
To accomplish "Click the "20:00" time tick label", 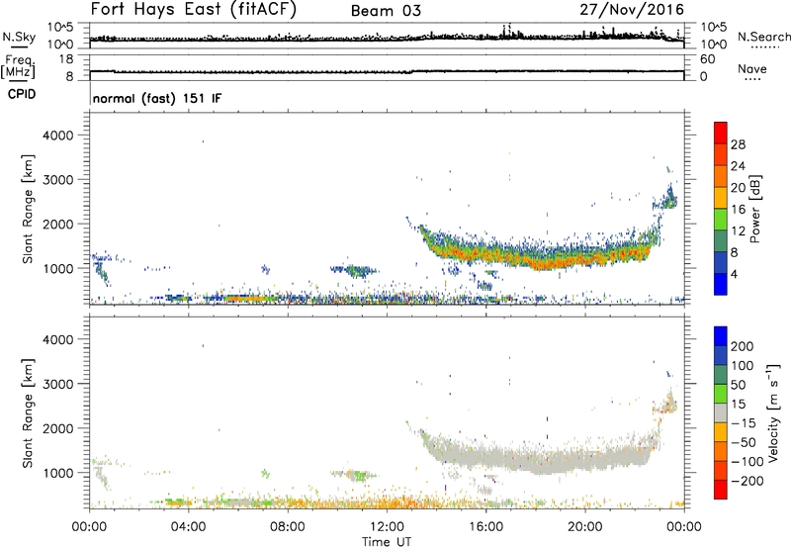I will click(585, 527).
